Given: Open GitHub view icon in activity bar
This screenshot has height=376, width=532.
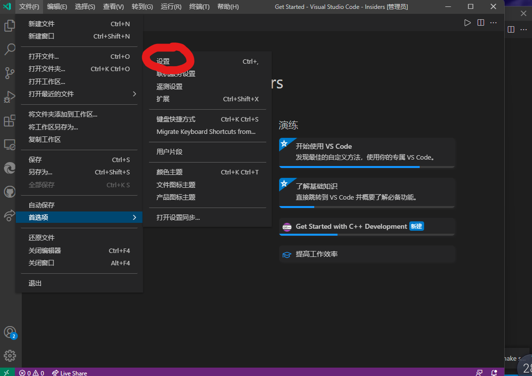Looking at the screenshot, I should click(9, 192).
